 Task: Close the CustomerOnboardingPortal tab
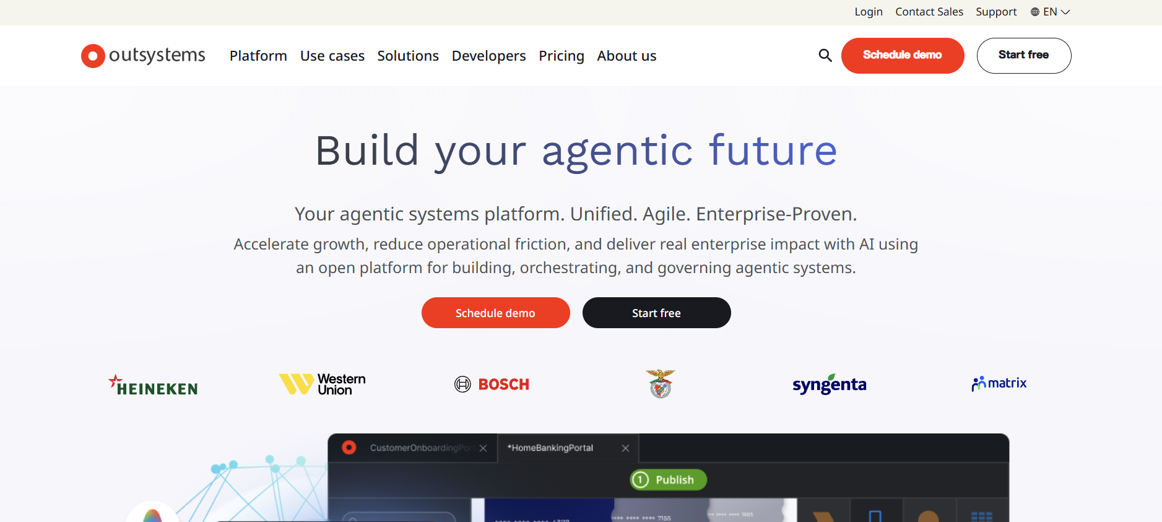coord(483,448)
